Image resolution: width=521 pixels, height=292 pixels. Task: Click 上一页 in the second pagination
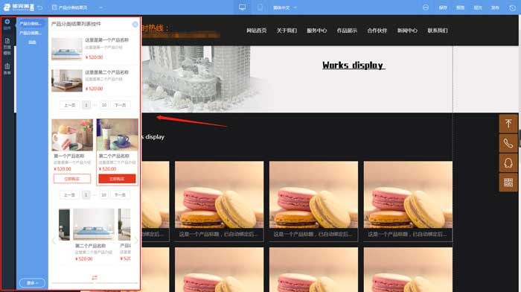pos(69,195)
